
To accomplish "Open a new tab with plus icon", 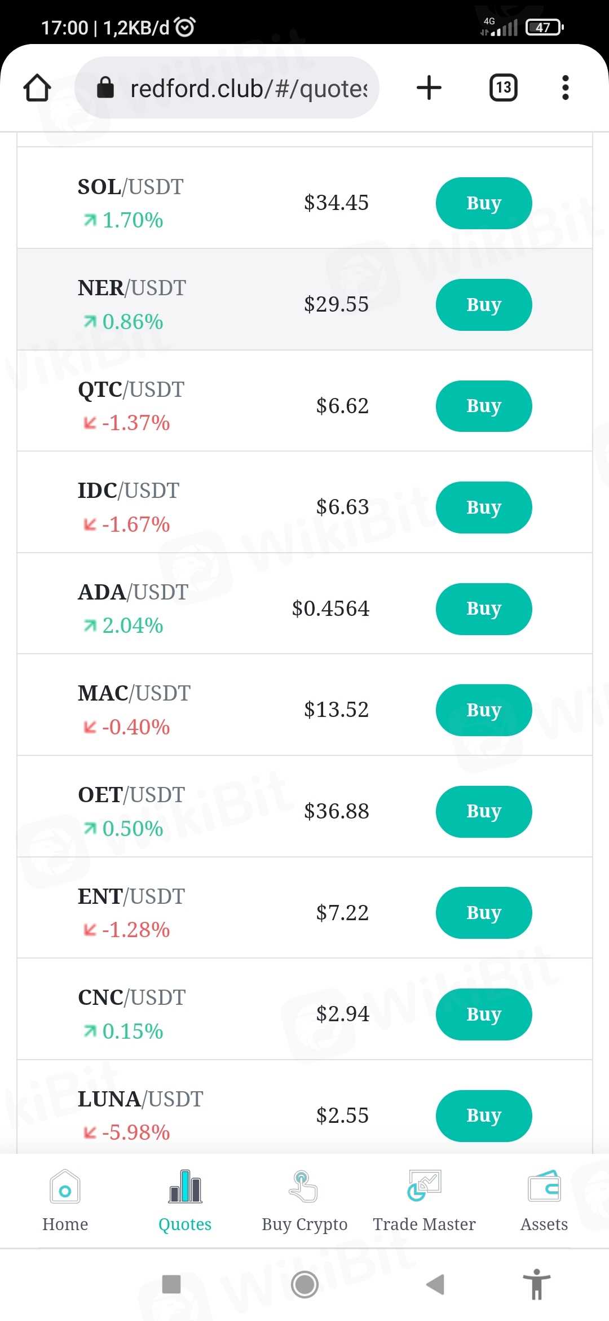I will point(429,88).
